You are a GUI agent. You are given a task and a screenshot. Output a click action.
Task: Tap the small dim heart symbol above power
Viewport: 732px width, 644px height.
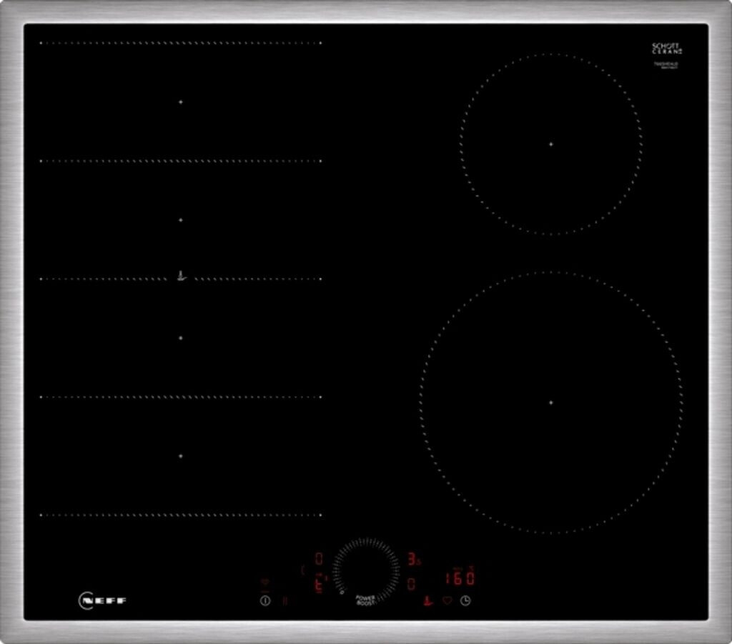[265, 583]
